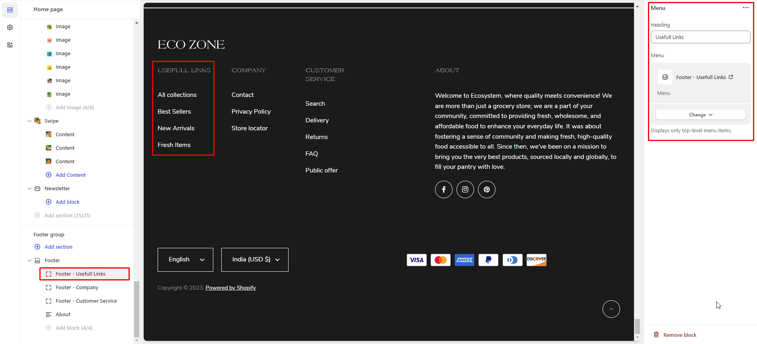
Task: Click the Powered by Shopify link
Action: (230, 288)
